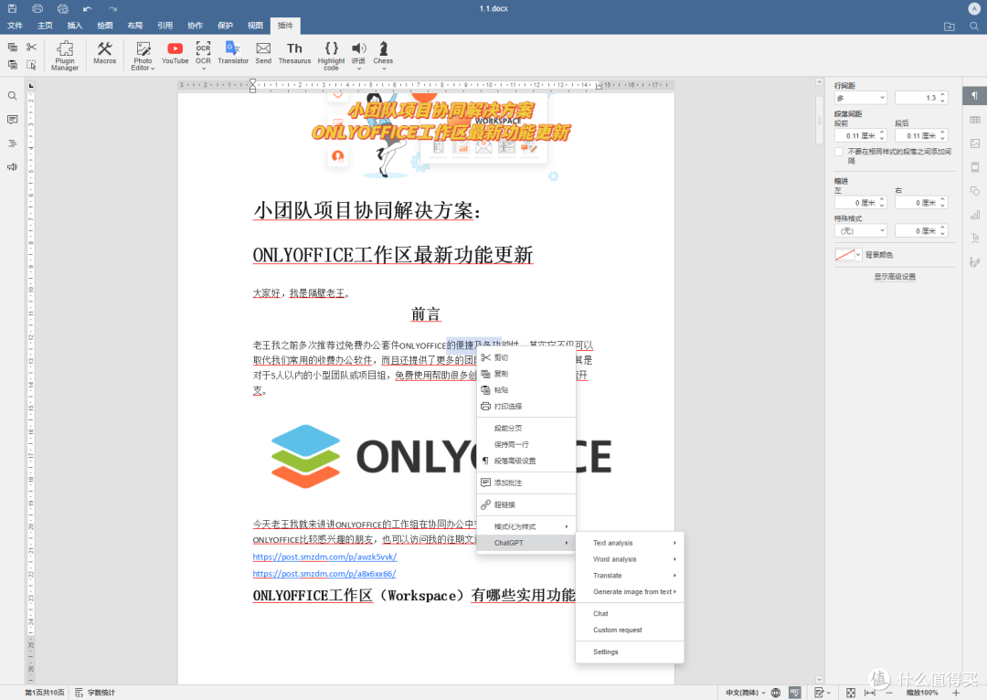The height and width of the screenshot is (700, 987).
Task: Toggle spell checking ABC button
Action: (x=795, y=693)
